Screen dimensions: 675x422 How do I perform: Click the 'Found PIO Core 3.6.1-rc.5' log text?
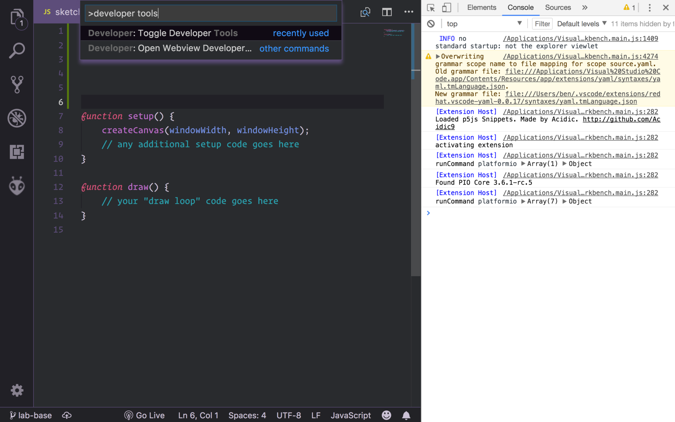pos(484,183)
